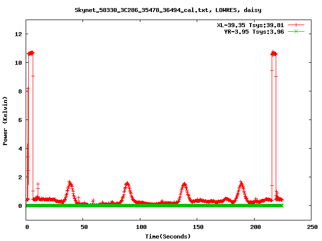Click the y-axis tick label 12
This screenshot has width=322, height=241.
[x=18, y=34]
